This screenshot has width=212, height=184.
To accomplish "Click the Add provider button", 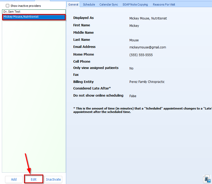I will click(x=14, y=180).
